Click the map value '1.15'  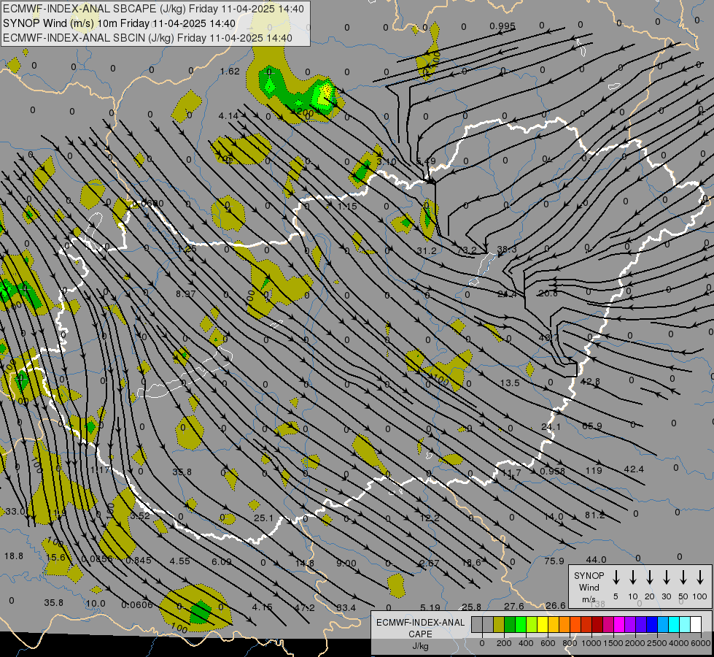tap(347, 206)
